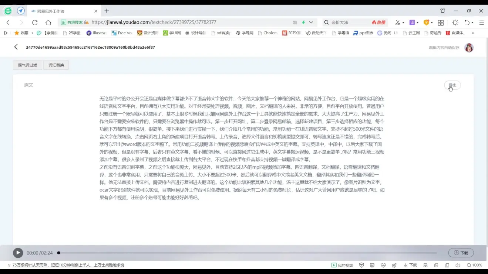
Task: Open the 自媒体 bookmark
Action: [455, 33]
